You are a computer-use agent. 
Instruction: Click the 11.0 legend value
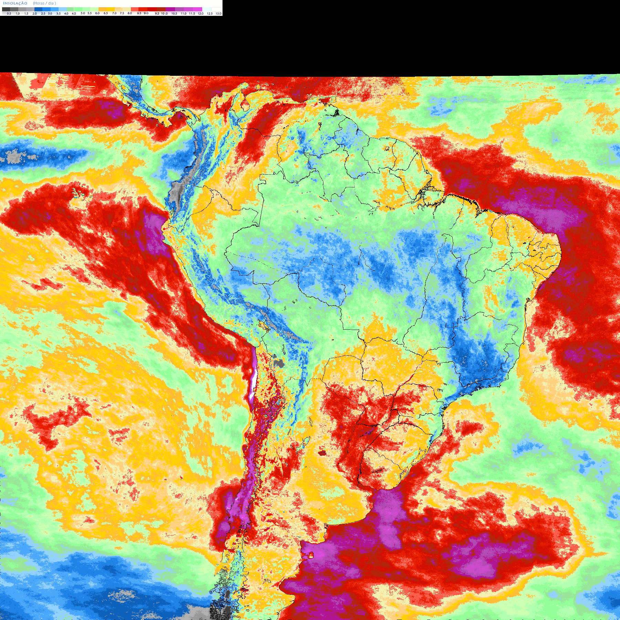pos(184,13)
